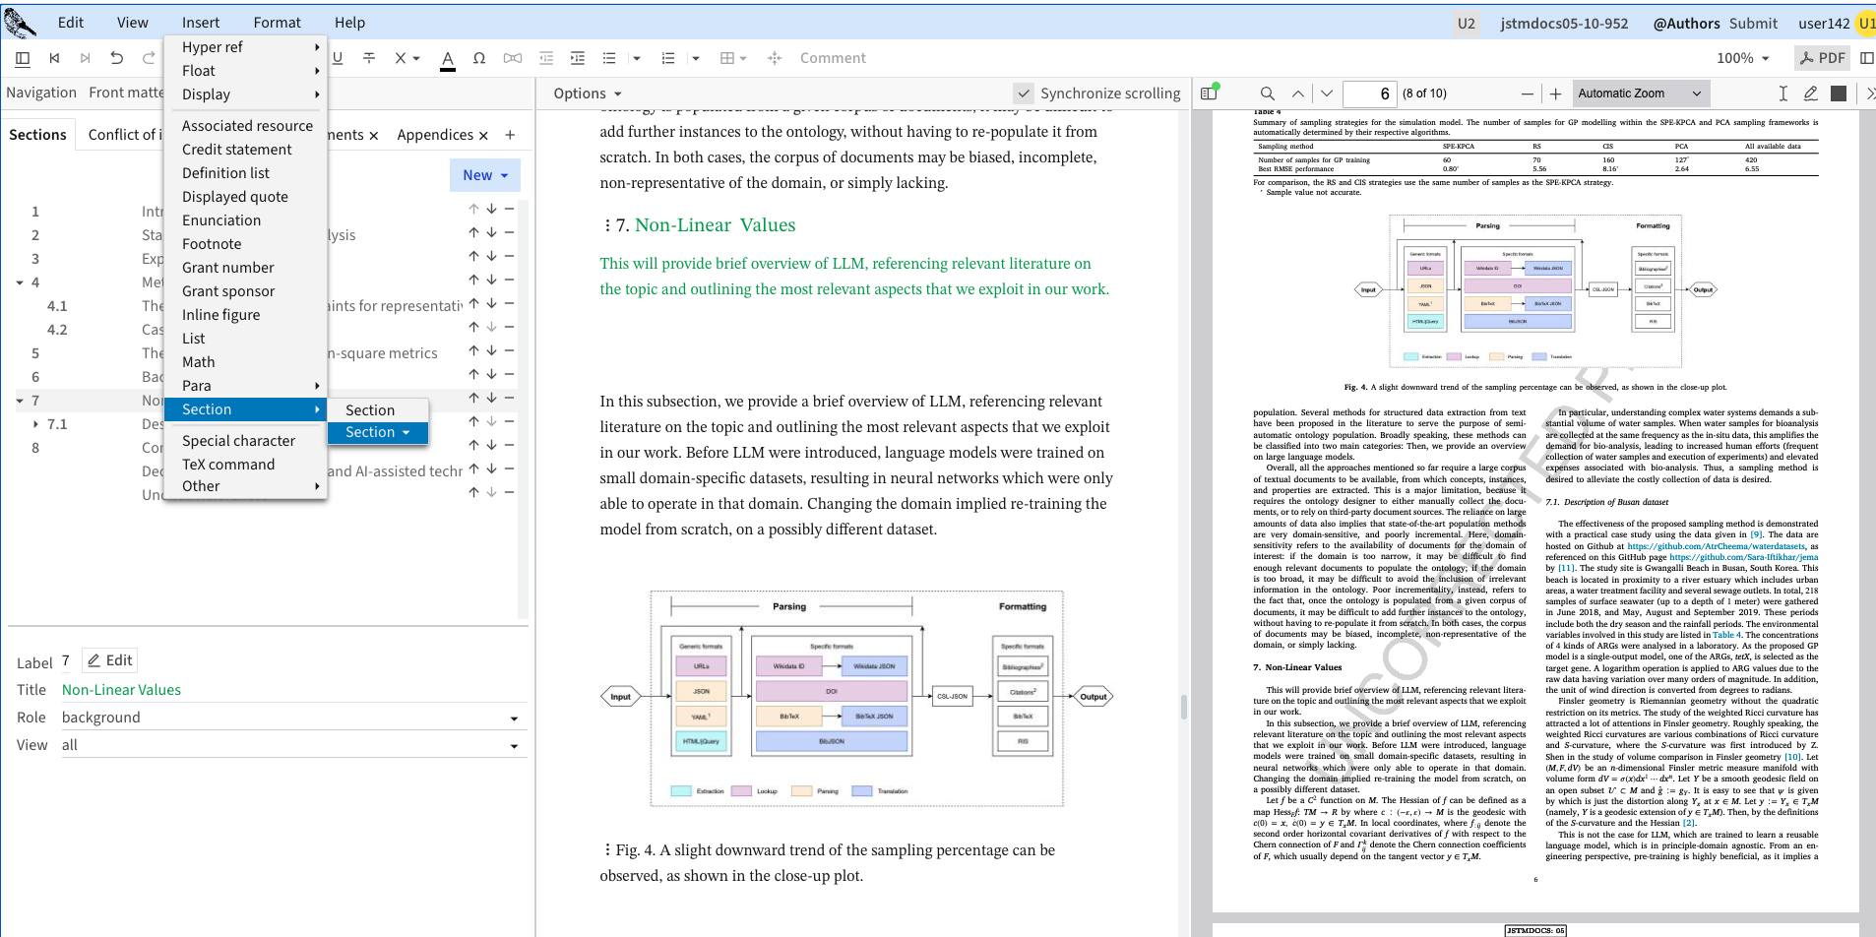Screen dimensions: 1876x937
Task: Toggle Synchronize scrolling checkbox
Action: (1025, 94)
